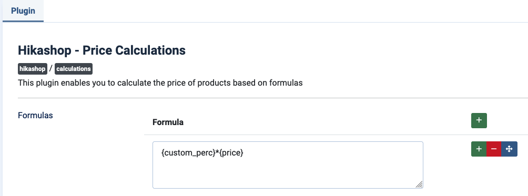
Task: Click the Formulas field label
Action: pyautogui.click(x=35, y=115)
